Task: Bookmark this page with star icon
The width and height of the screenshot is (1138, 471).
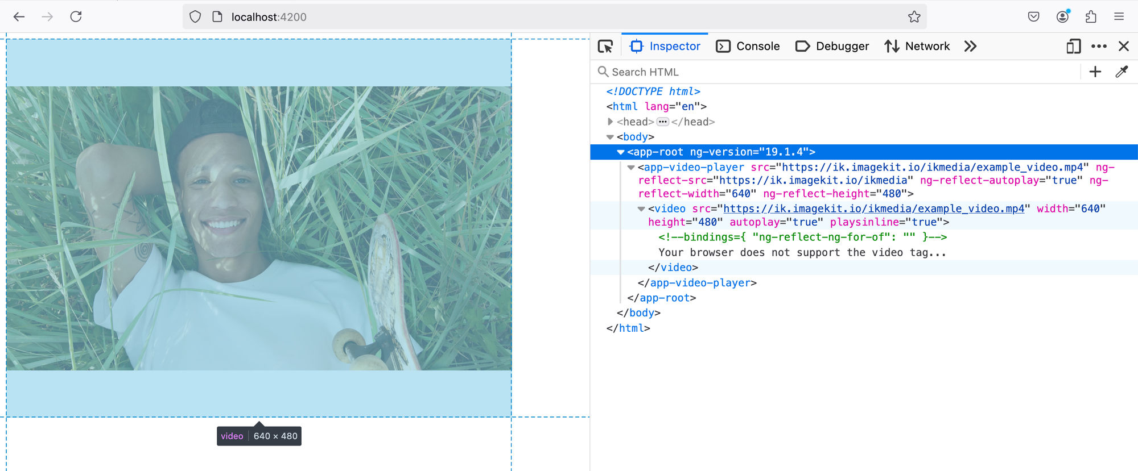Action: 914,17
